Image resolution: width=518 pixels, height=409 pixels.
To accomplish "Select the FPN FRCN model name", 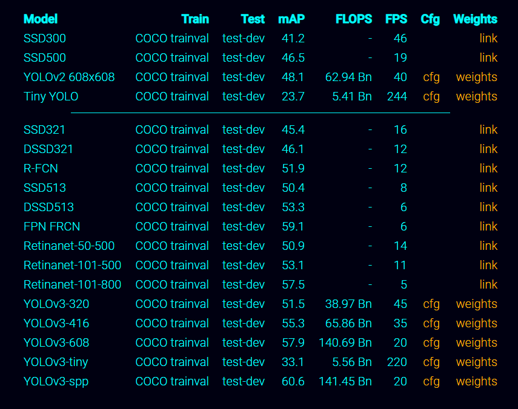I will (x=52, y=227).
